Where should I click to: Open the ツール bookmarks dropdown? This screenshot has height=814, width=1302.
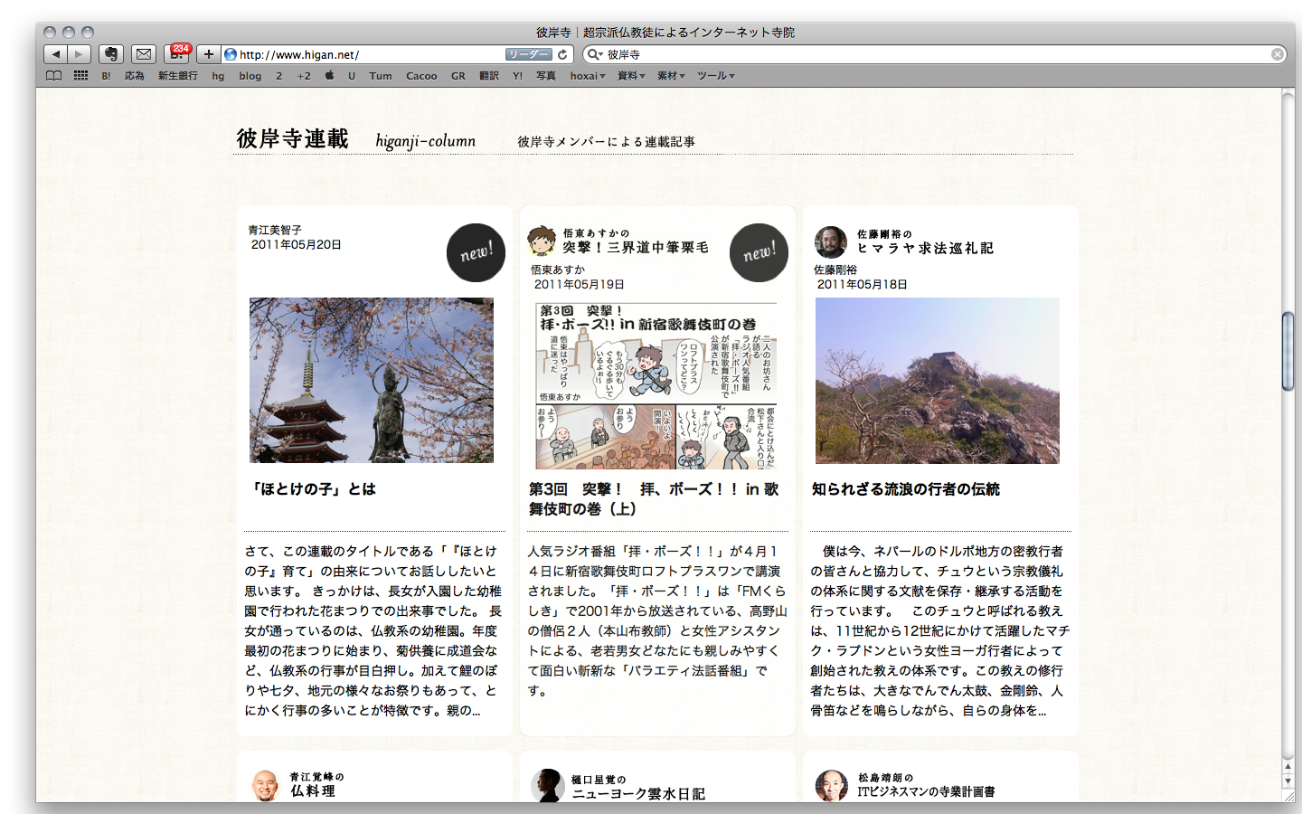pos(715,76)
